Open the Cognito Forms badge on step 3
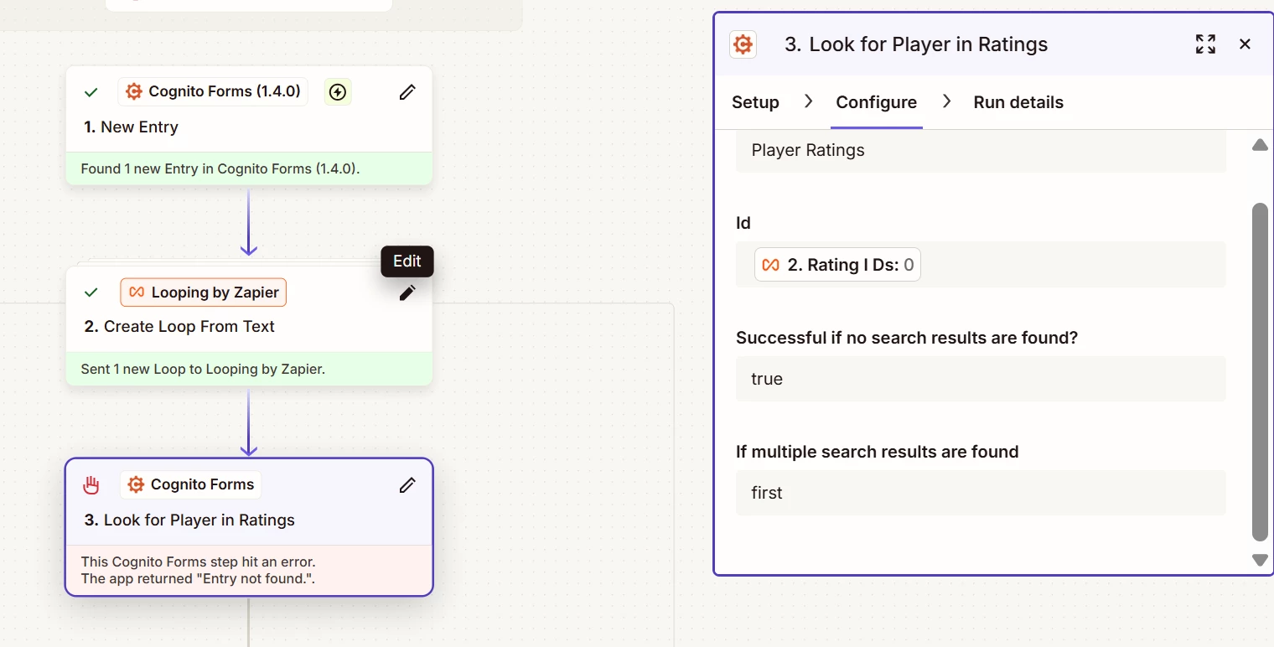Viewport: 1274px width, 647px height. click(190, 484)
